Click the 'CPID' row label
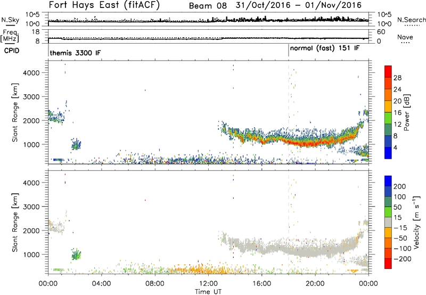The width and height of the screenshot is (426, 295). (x=12, y=51)
